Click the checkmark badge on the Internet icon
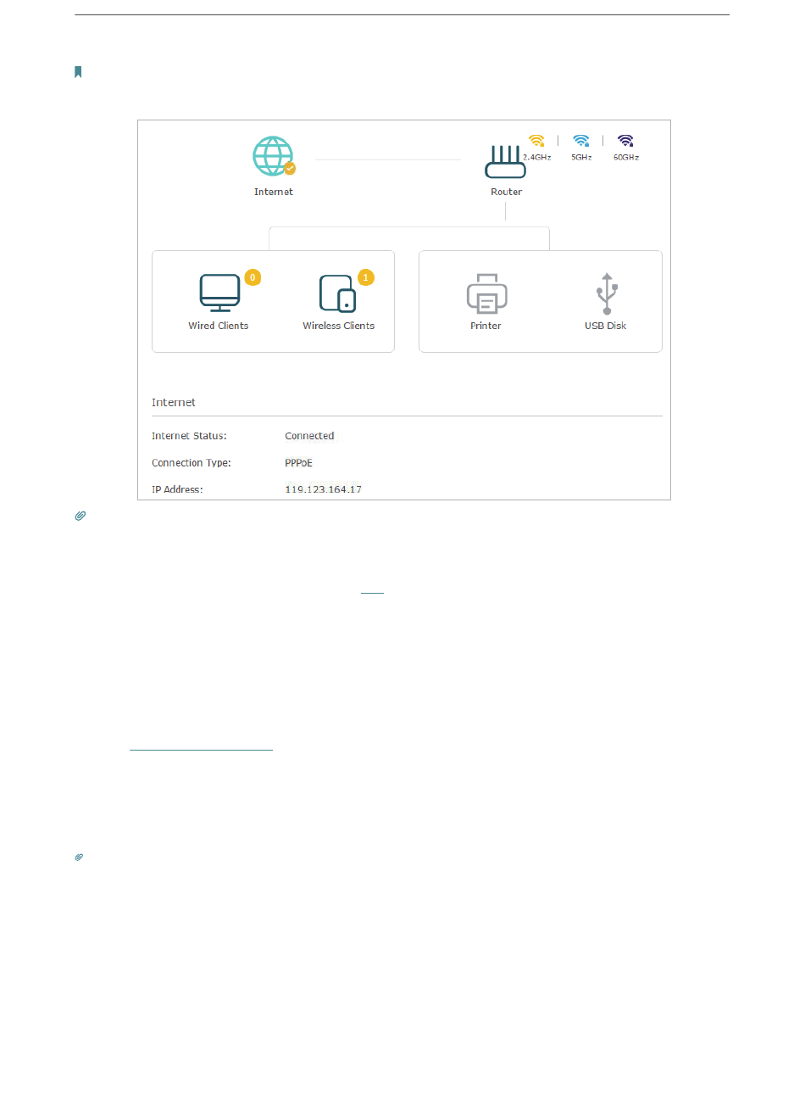The height and width of the screenshot is (1100, 805). [290, 169]
